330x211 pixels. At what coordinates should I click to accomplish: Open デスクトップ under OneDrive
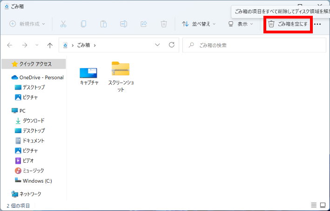pyautogui.click(x=30, y=87)
